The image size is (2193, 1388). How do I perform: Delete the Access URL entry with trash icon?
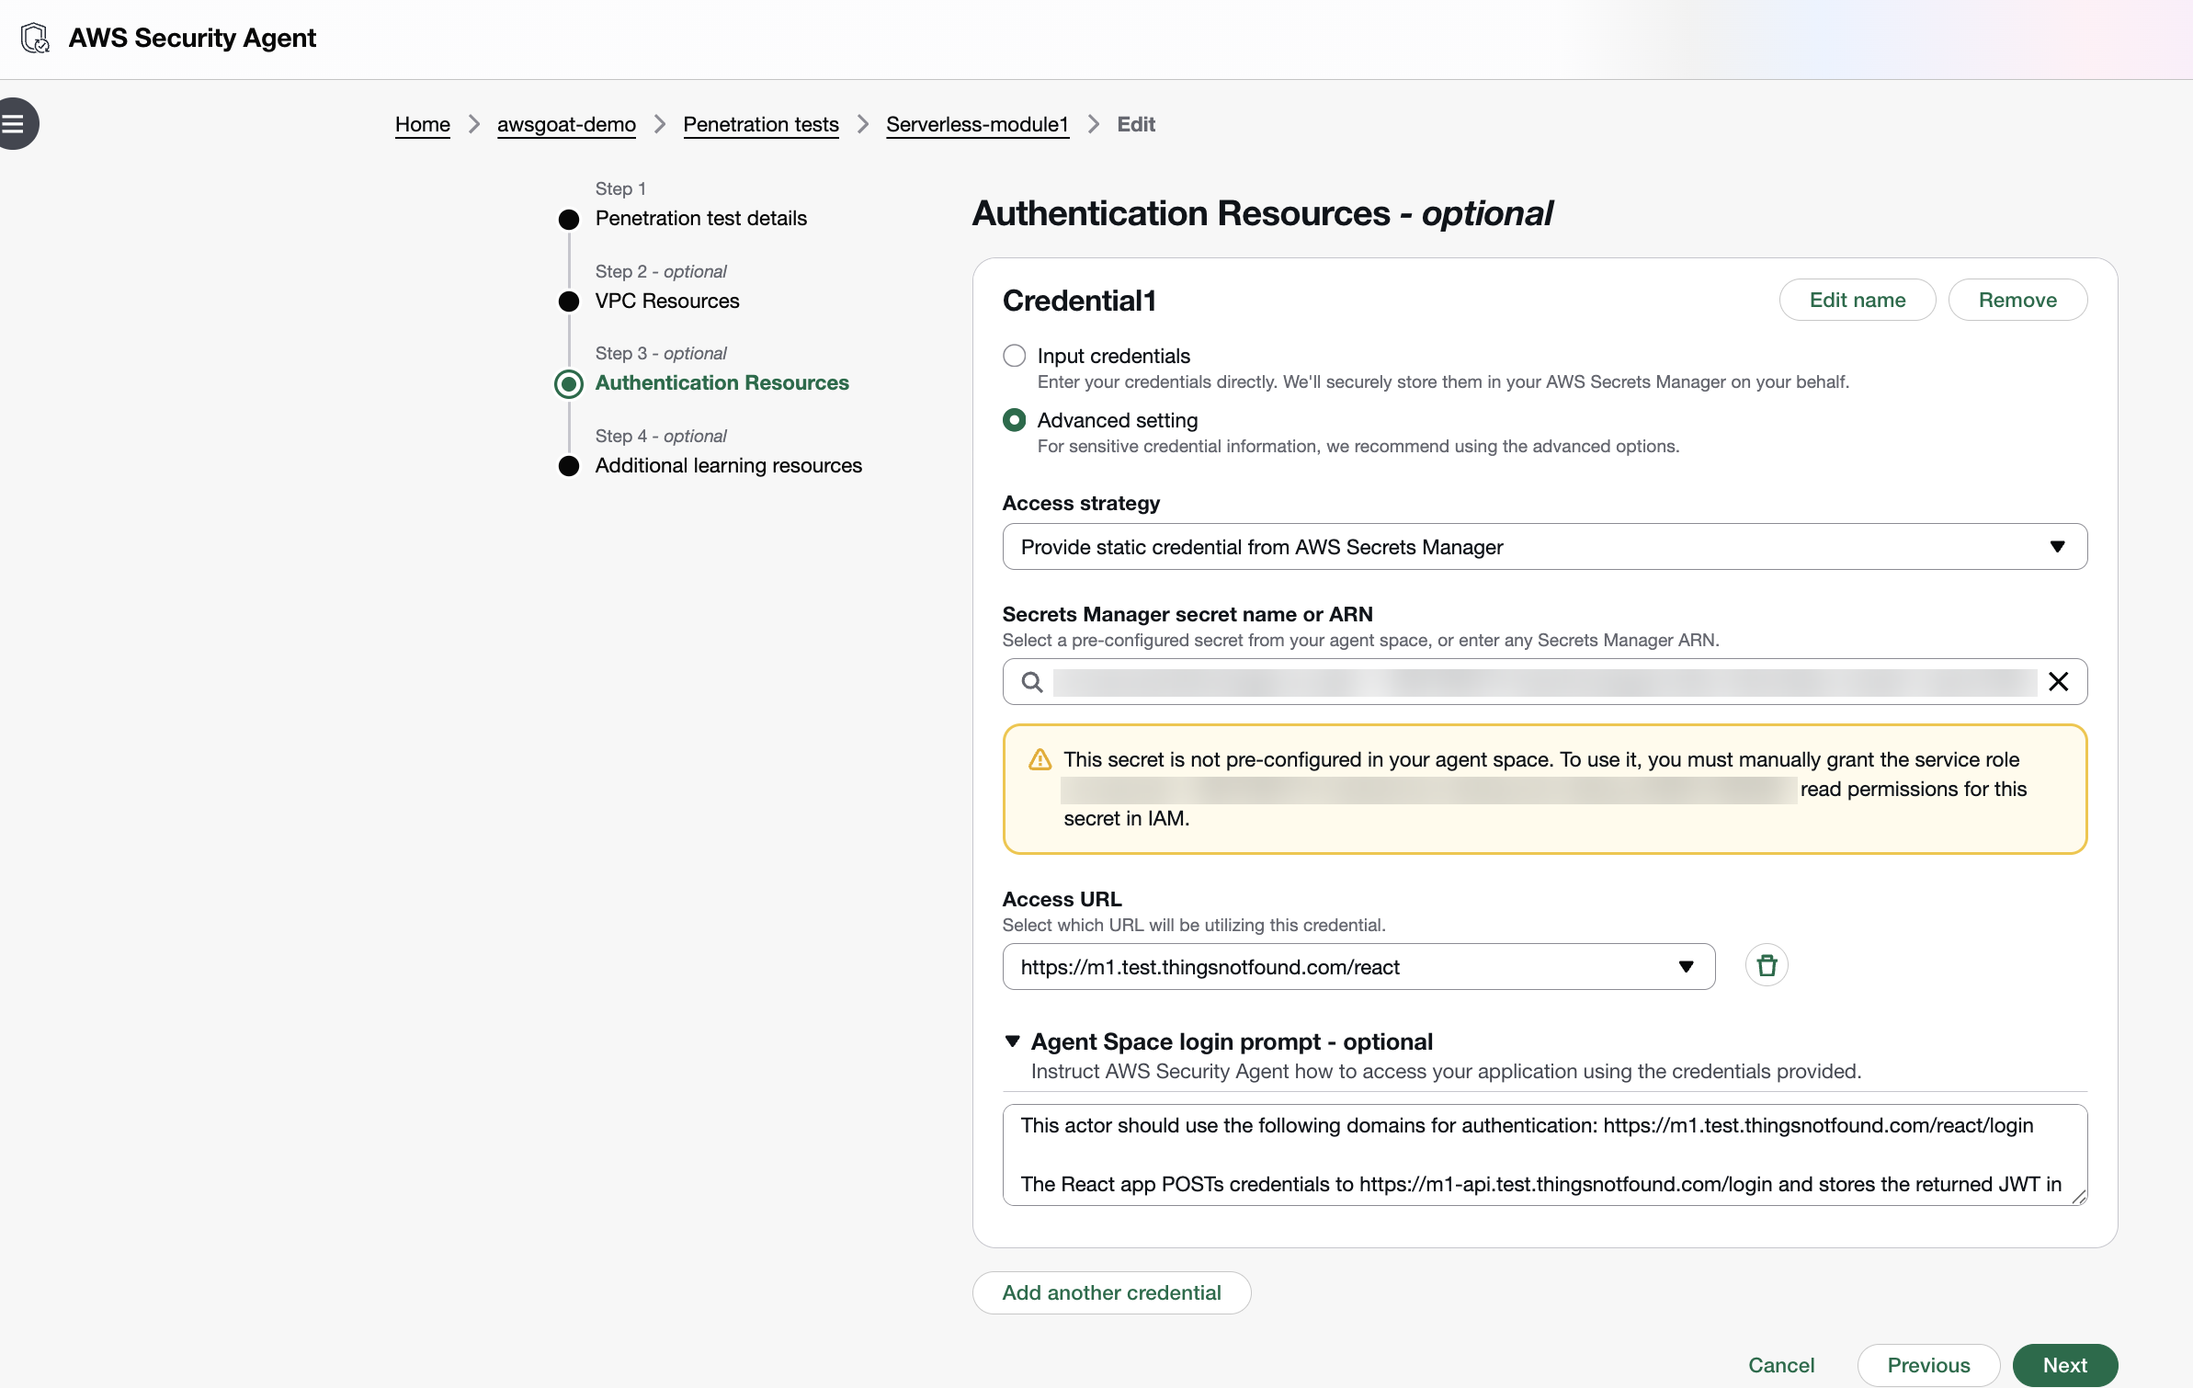[x=1766, y=965]
